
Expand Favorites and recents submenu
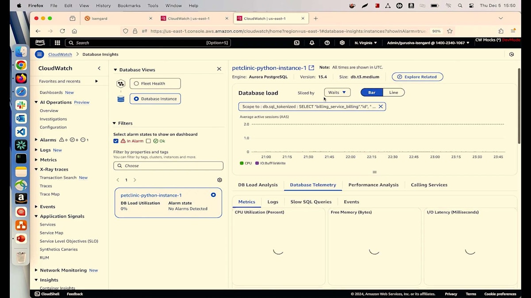pos(96,81)
